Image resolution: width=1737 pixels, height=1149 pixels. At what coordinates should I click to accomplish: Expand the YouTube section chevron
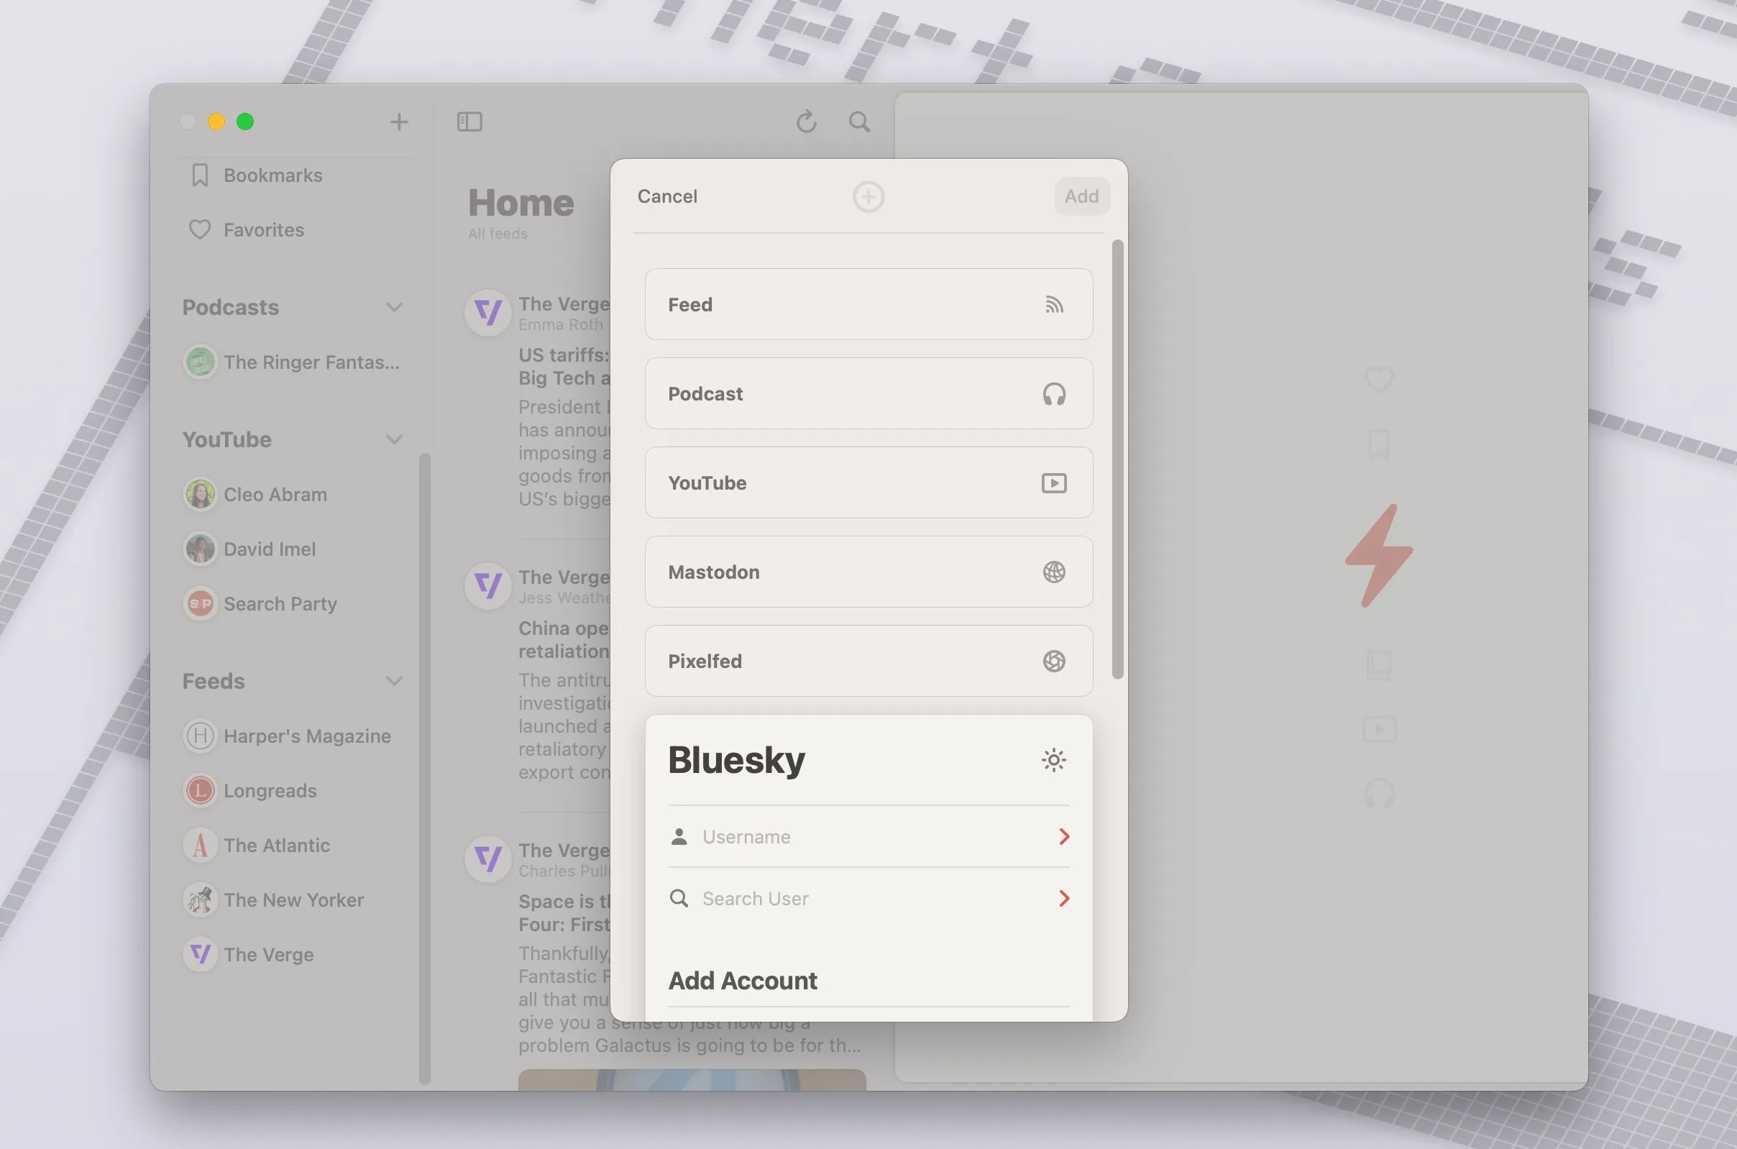pos(393,440)
